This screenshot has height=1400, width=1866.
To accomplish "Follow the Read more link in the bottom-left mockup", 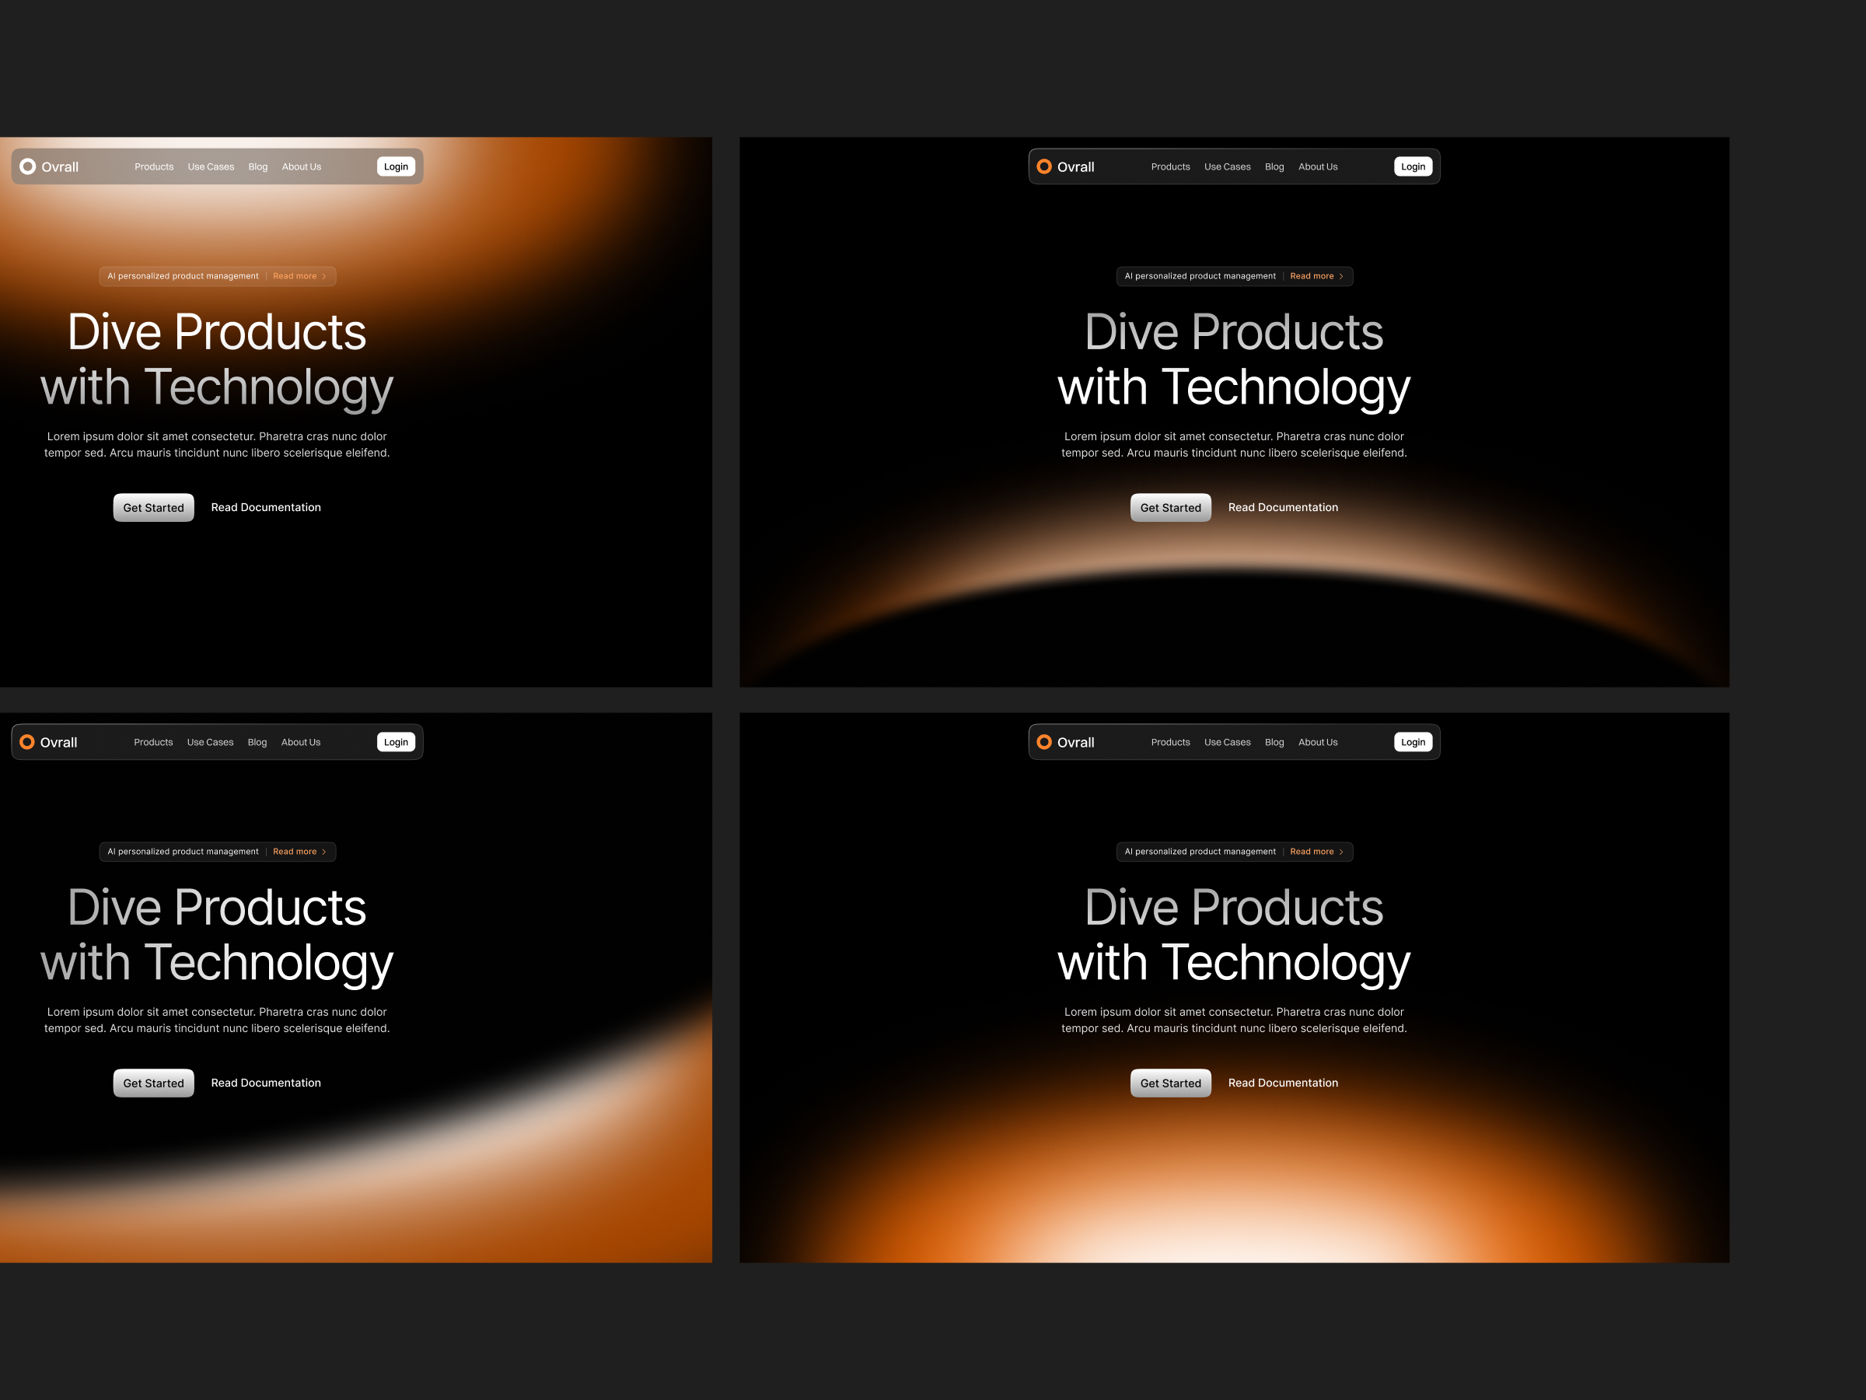I will 295,852.
